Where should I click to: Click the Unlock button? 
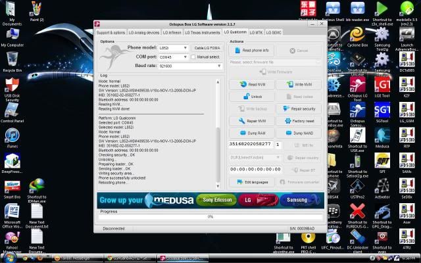251,97
